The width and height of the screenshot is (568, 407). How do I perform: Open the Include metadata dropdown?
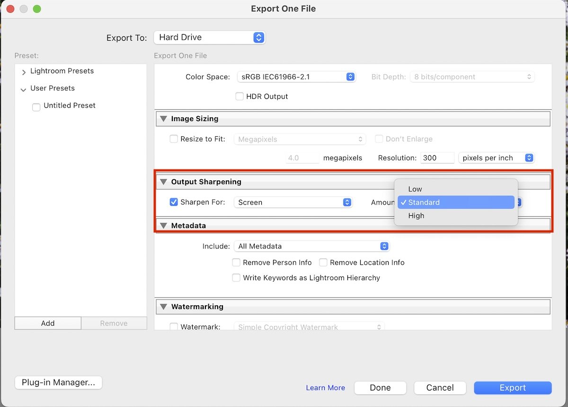click(311, 246)
